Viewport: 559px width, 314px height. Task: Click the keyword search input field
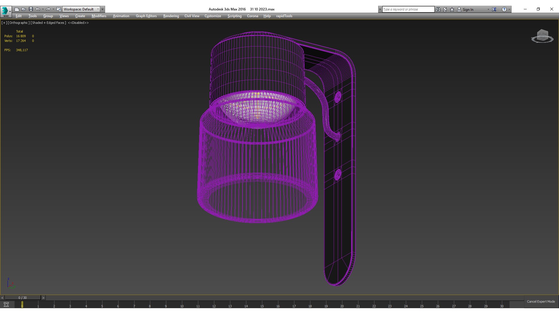[x=408, y=9]
